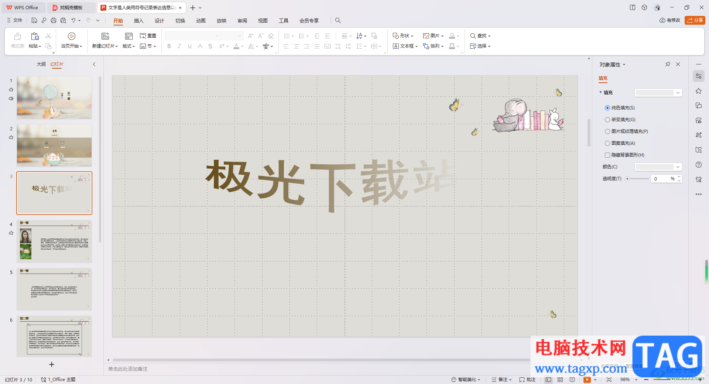Toggle normal view icon in status bar
Screen dimensions: 709x384
(x=548, y=380)
